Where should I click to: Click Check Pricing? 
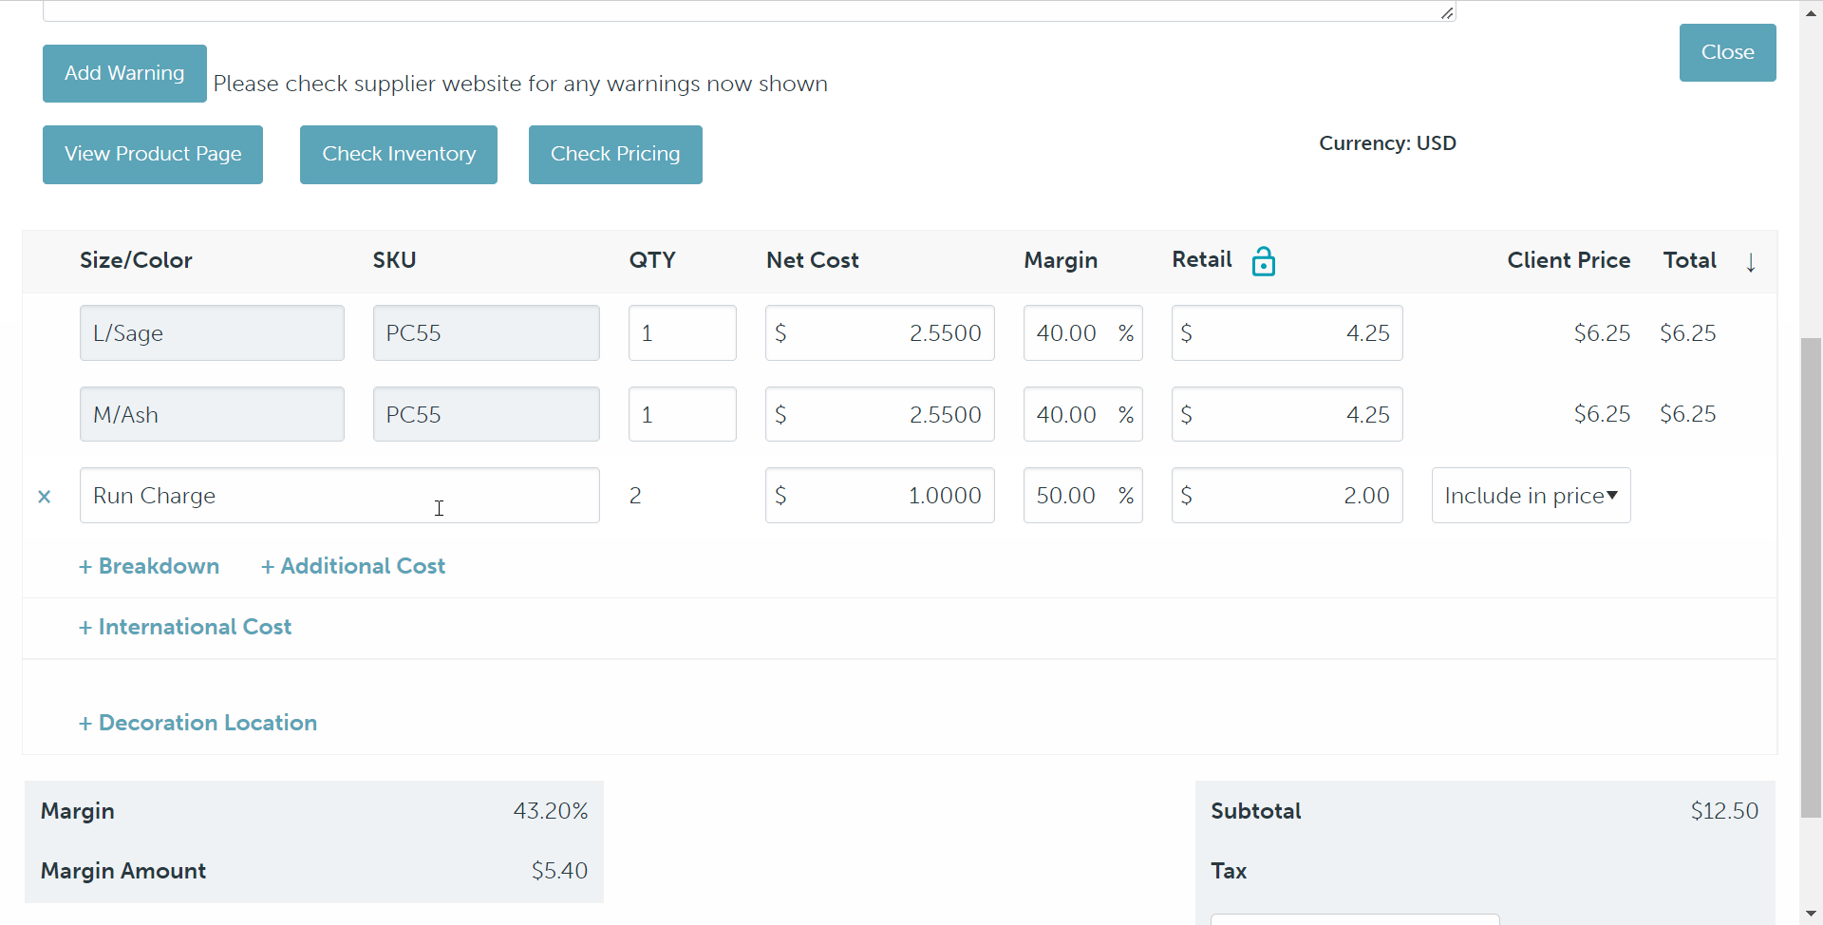615,155
